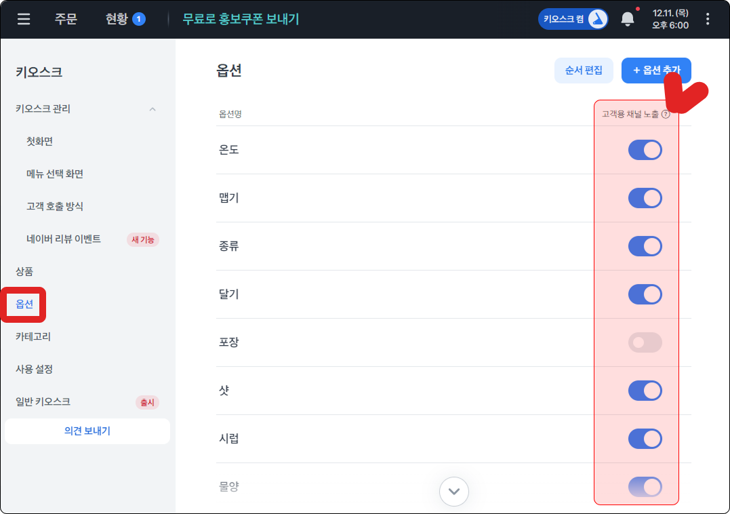This screenshot has width=730, height=514.
Task: Open 무료로 홍보쿠폰 보내기 link
Action: tap(241, 19)
